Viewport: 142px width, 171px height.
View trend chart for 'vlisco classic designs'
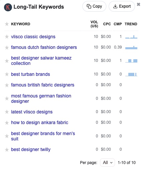(x=131, y=37)
